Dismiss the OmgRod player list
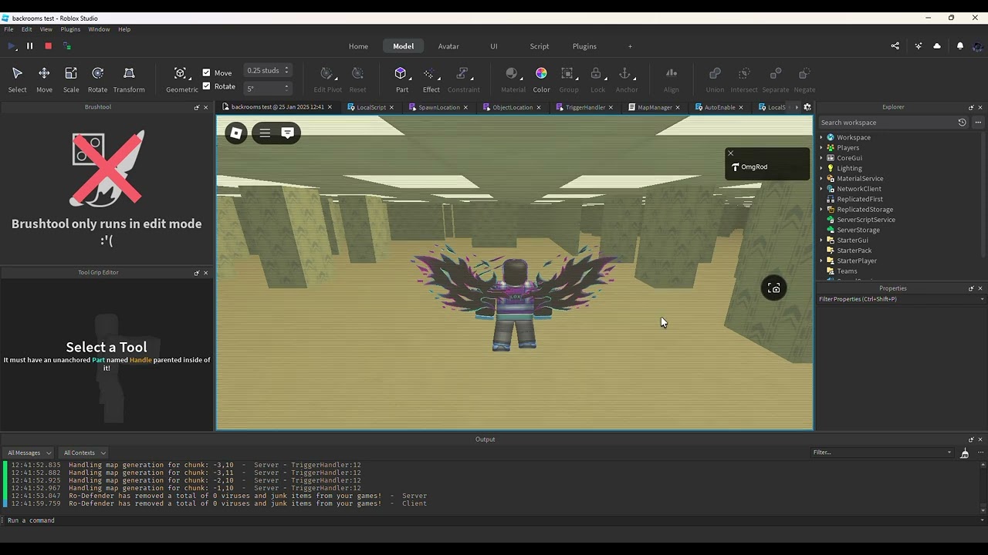This screenshot has width=988, height=555. pos(730,153)
